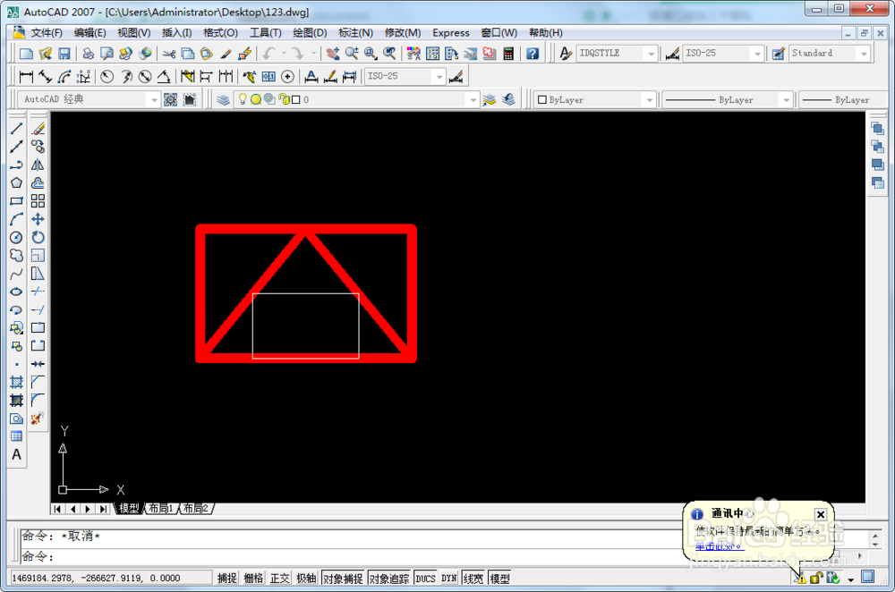Select the Circle draw tool
Image resolution: width=895 pixels, height=592 pixels.
click(x=16, y=237)
